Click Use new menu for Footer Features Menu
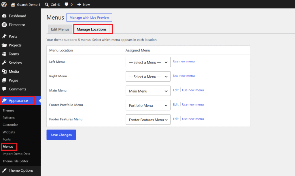The height and width of the screenshot is (176, 295). click(193, 119)
